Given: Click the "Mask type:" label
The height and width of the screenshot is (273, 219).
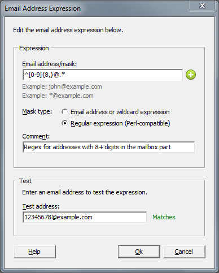Looking at the screenshot, I should coord(37,111).
